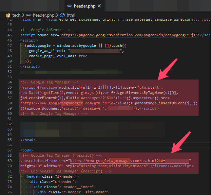The width and height of the screenshot is (211, 195).
Task: Click the folder icon beside tech breadcrumb
Action: (x=8, y=15)
